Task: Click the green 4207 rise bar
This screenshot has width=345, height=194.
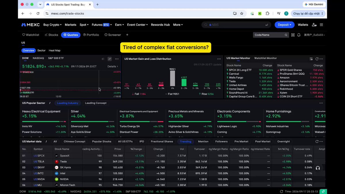Action: point(184,82)
